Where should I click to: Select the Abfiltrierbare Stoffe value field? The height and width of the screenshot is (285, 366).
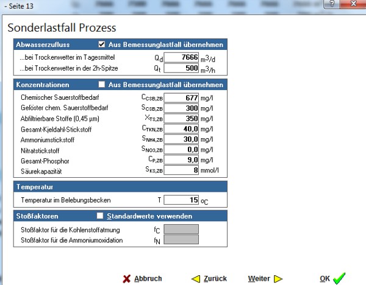pyautogui.click(x=182, y=118)
